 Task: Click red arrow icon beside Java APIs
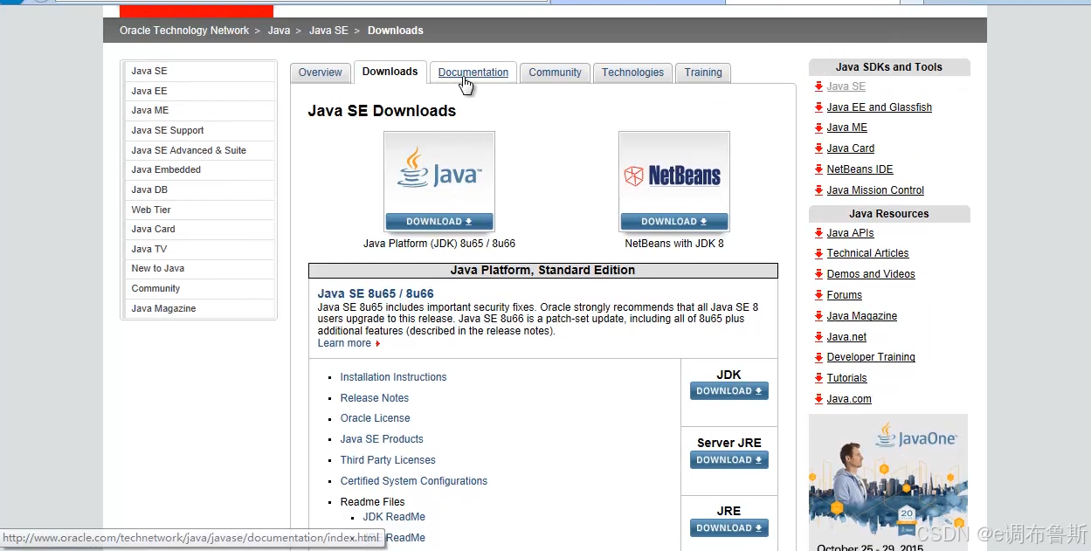818,233
